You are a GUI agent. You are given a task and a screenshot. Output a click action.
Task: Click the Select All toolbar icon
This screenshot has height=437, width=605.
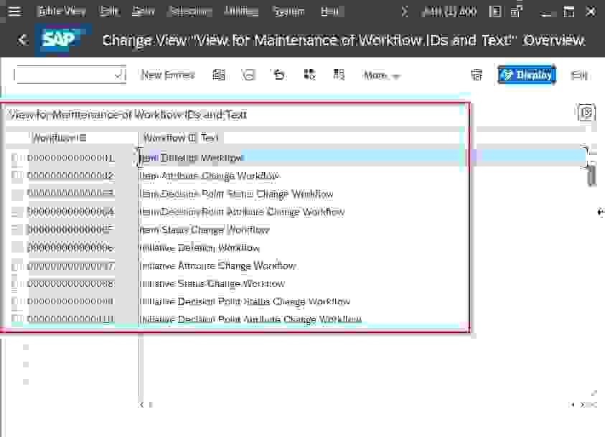(309, 75)
